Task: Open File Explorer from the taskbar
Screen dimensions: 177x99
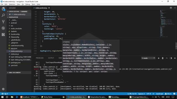Action: pos(12,97)
